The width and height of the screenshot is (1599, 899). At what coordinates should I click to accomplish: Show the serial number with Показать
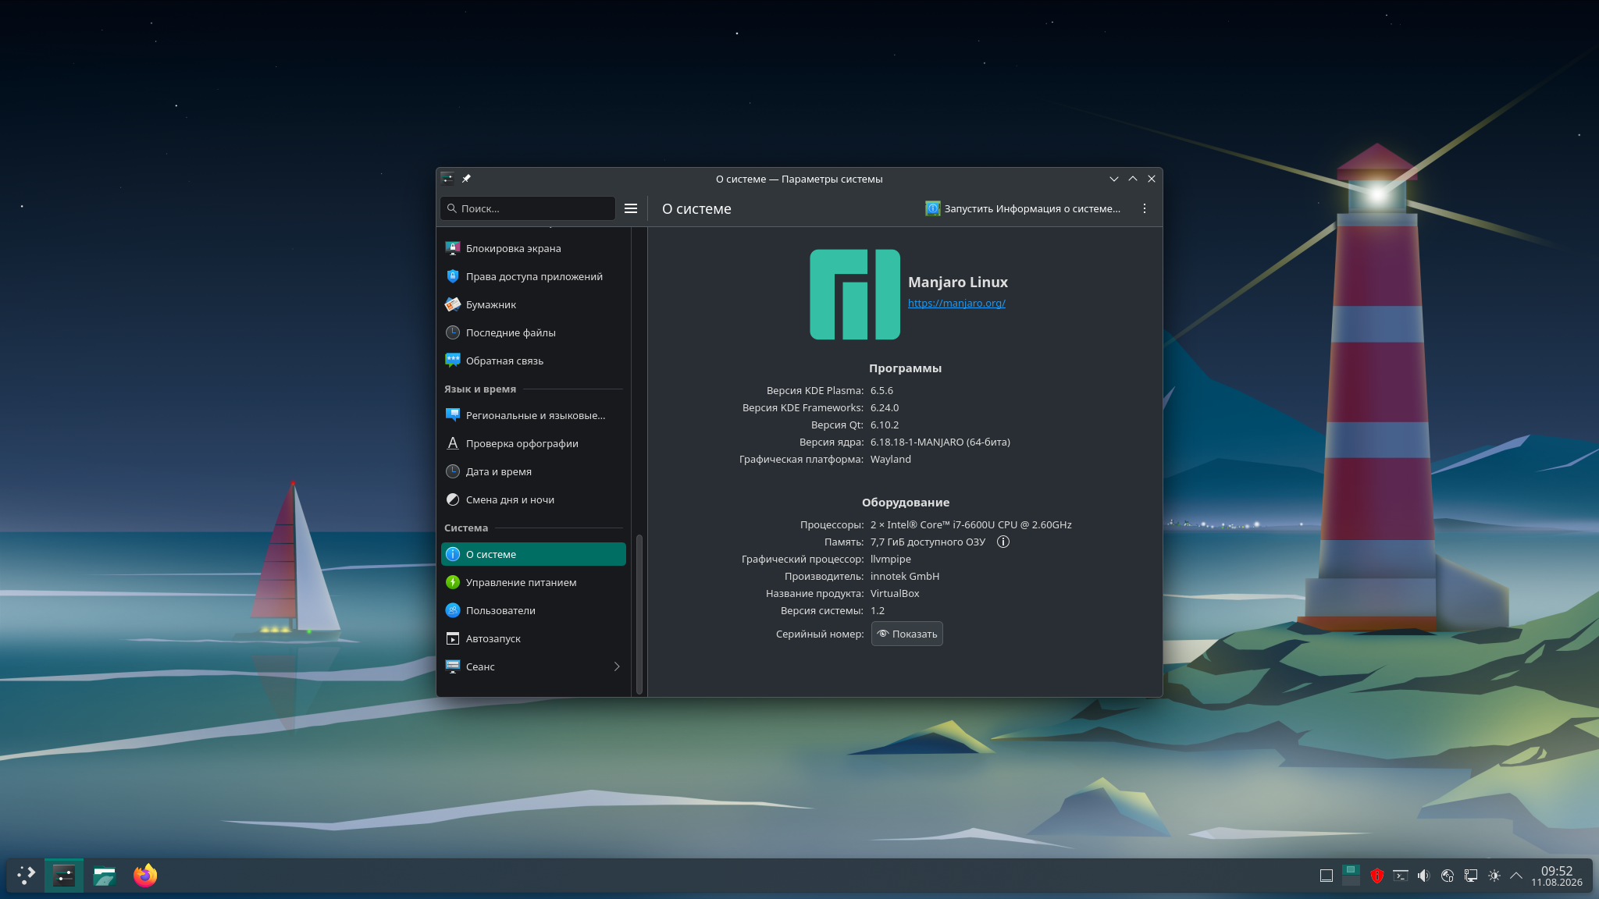pos(907,634)
